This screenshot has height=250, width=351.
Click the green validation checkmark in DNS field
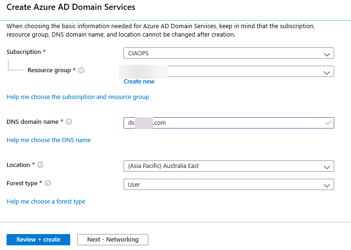pyautogui.click(x=329, y=123)
